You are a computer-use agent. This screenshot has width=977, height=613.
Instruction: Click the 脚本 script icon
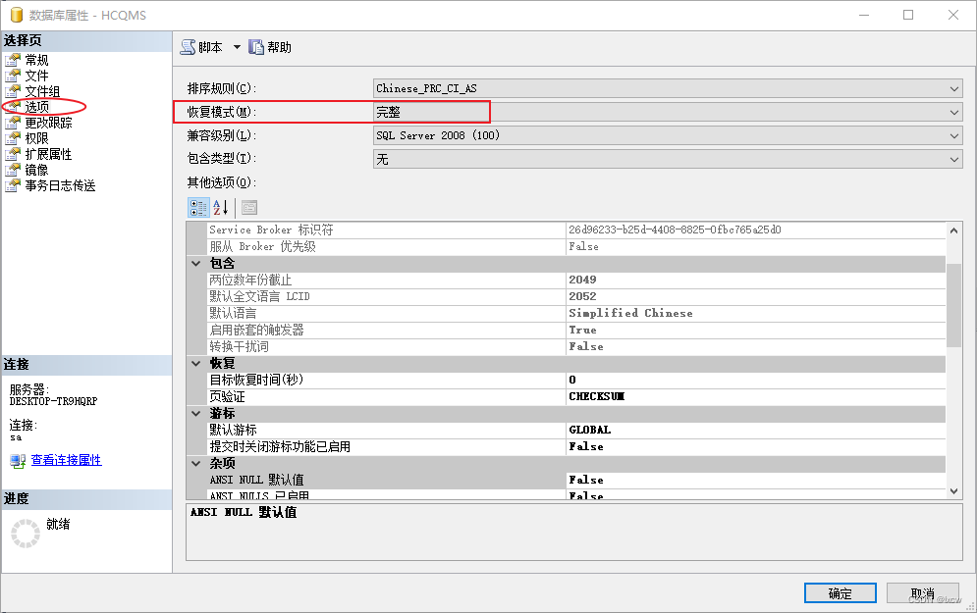pyautogui.click(x=188, y=47)
